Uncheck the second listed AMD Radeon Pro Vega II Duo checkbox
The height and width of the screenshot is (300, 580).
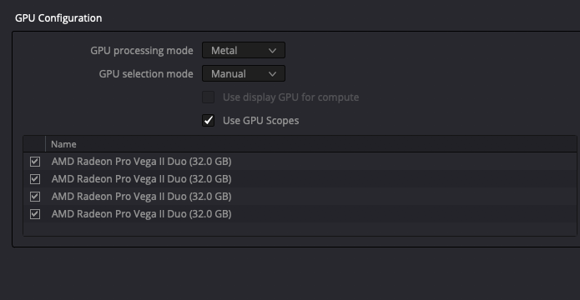pyautogui.click(x=35, y=179)
